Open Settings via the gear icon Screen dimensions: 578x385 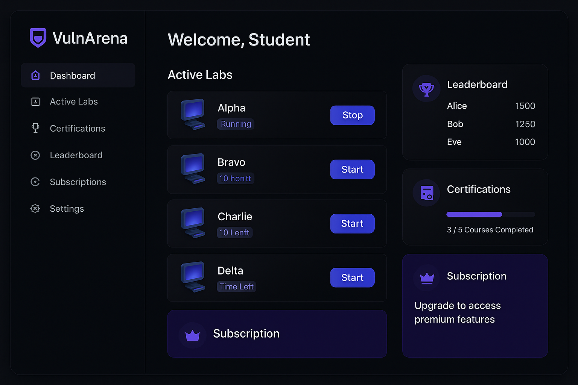pos(35,208)
